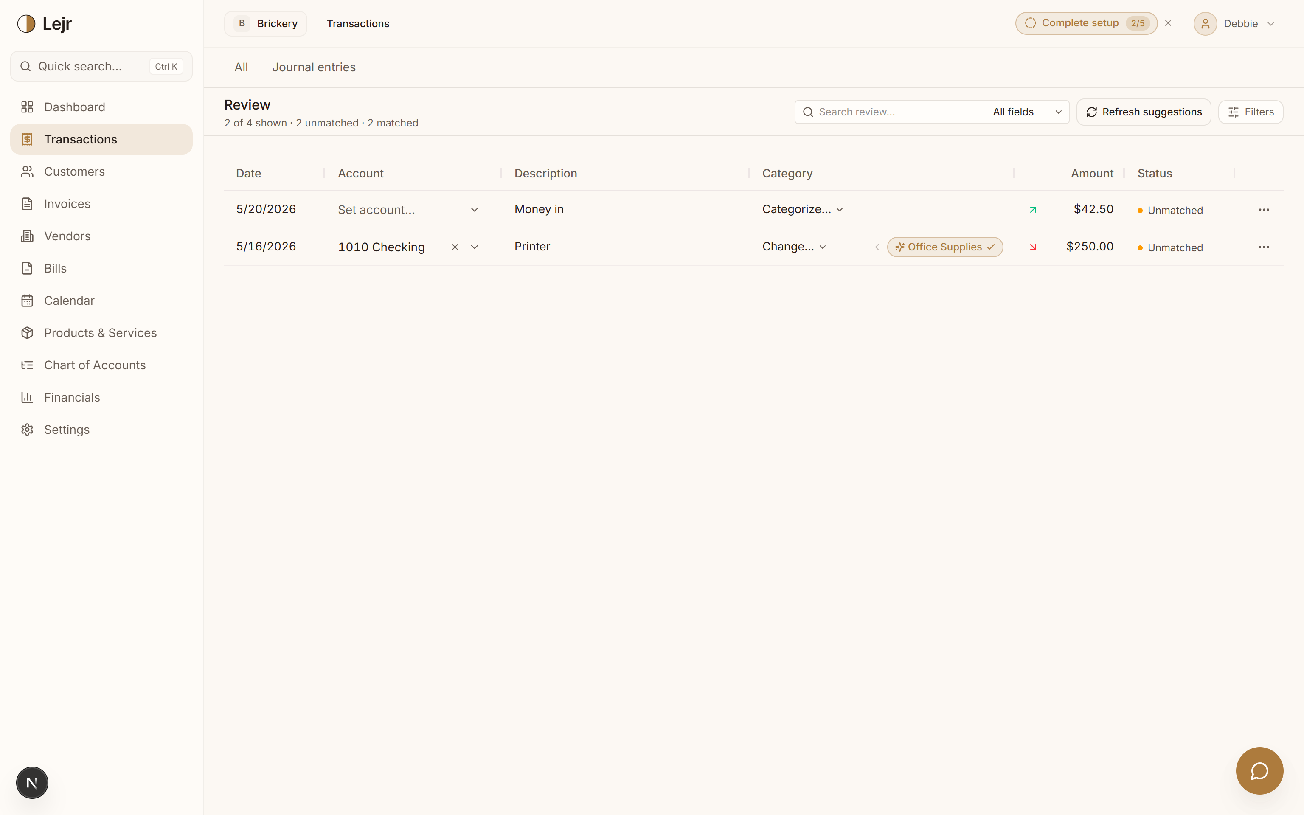Click the red money-out arrow on $250.00 row

coord(1033,247)
